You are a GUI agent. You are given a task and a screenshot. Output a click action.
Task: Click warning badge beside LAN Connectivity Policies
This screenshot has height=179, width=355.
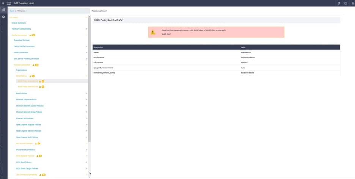pos(44,175)
